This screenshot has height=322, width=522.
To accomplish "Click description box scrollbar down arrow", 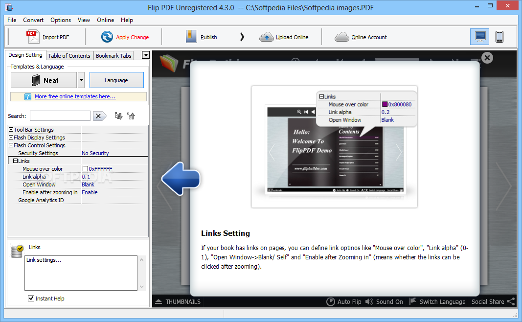I will 142,287.
